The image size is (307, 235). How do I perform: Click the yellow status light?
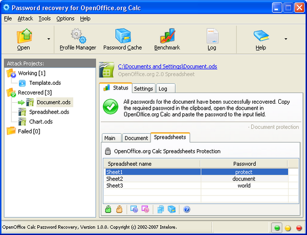click(288, 228)
